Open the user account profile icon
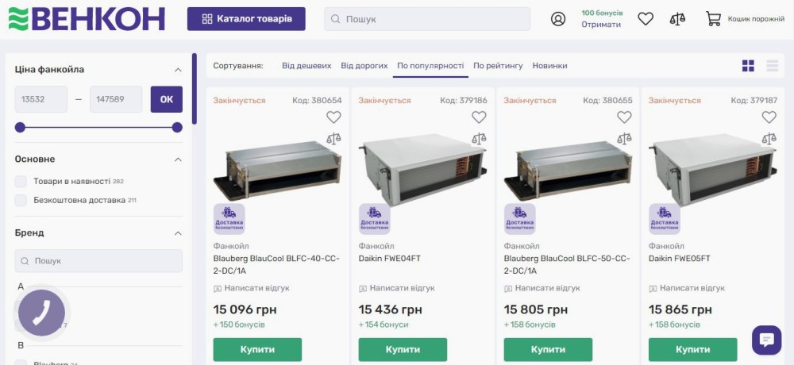The width and height of the screenshot is (794, 365). (x=558, y=19)
